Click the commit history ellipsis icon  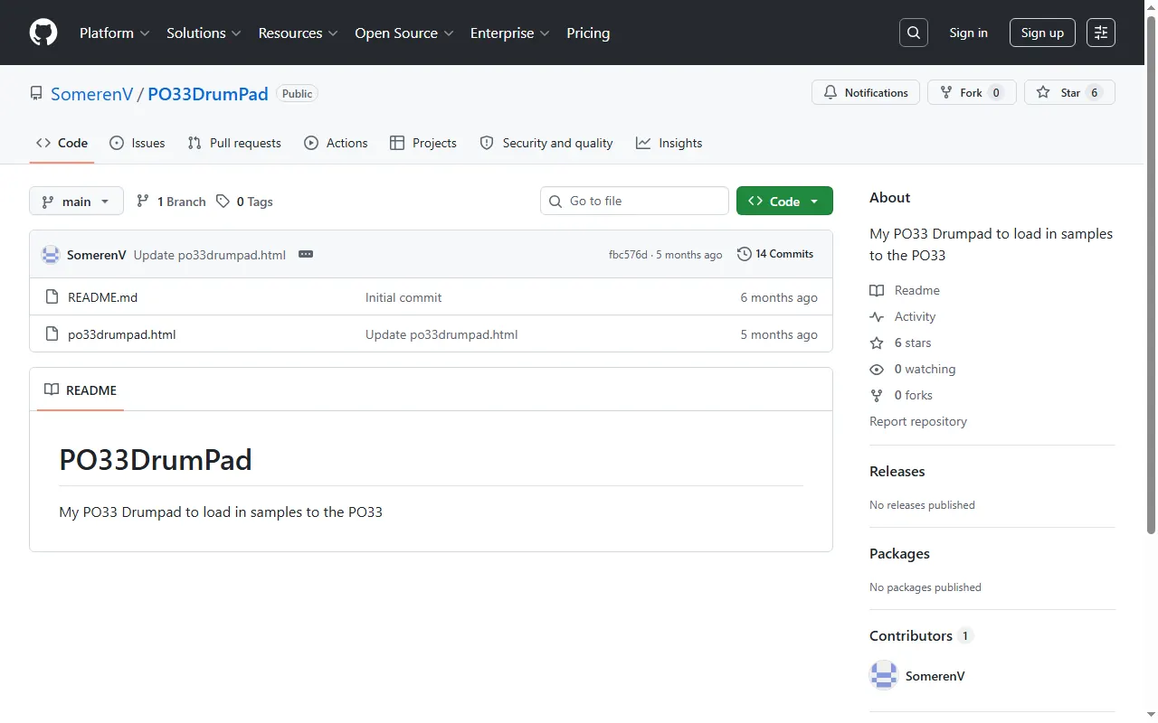point(306,254)
